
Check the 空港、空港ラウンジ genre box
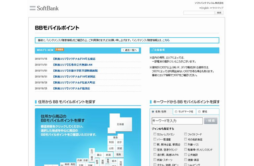pyautogui.click(x=155, y=149)
